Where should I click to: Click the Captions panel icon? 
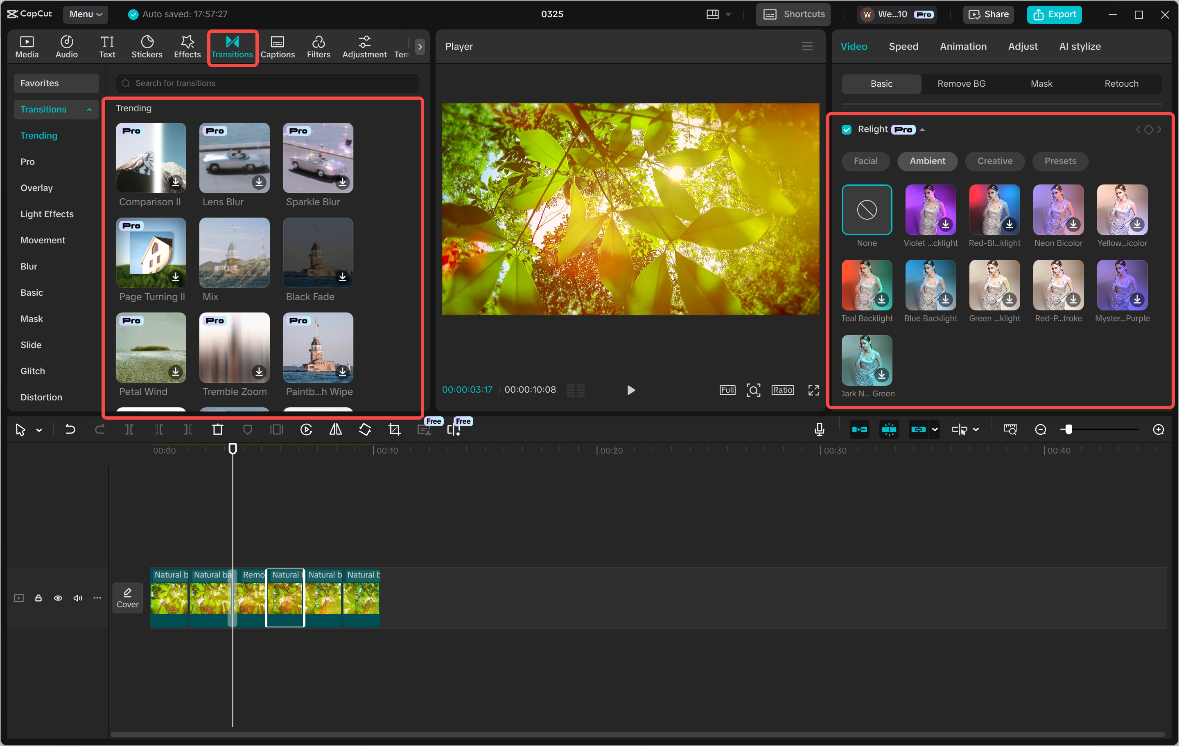(x=277, y=47)
